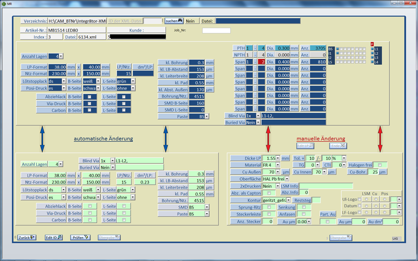418x261 pixels.
Task: Click the LSM Info text field
Action: coord(325,186)
